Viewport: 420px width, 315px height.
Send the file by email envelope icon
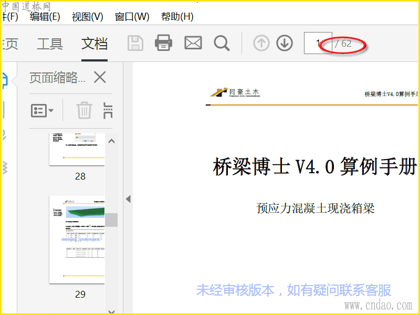click(x=193, y=43)
